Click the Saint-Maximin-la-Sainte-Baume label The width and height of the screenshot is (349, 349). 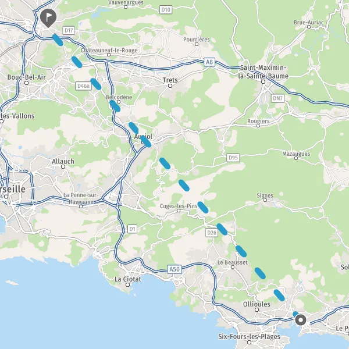pyautogui.click(x=263, y=72)
